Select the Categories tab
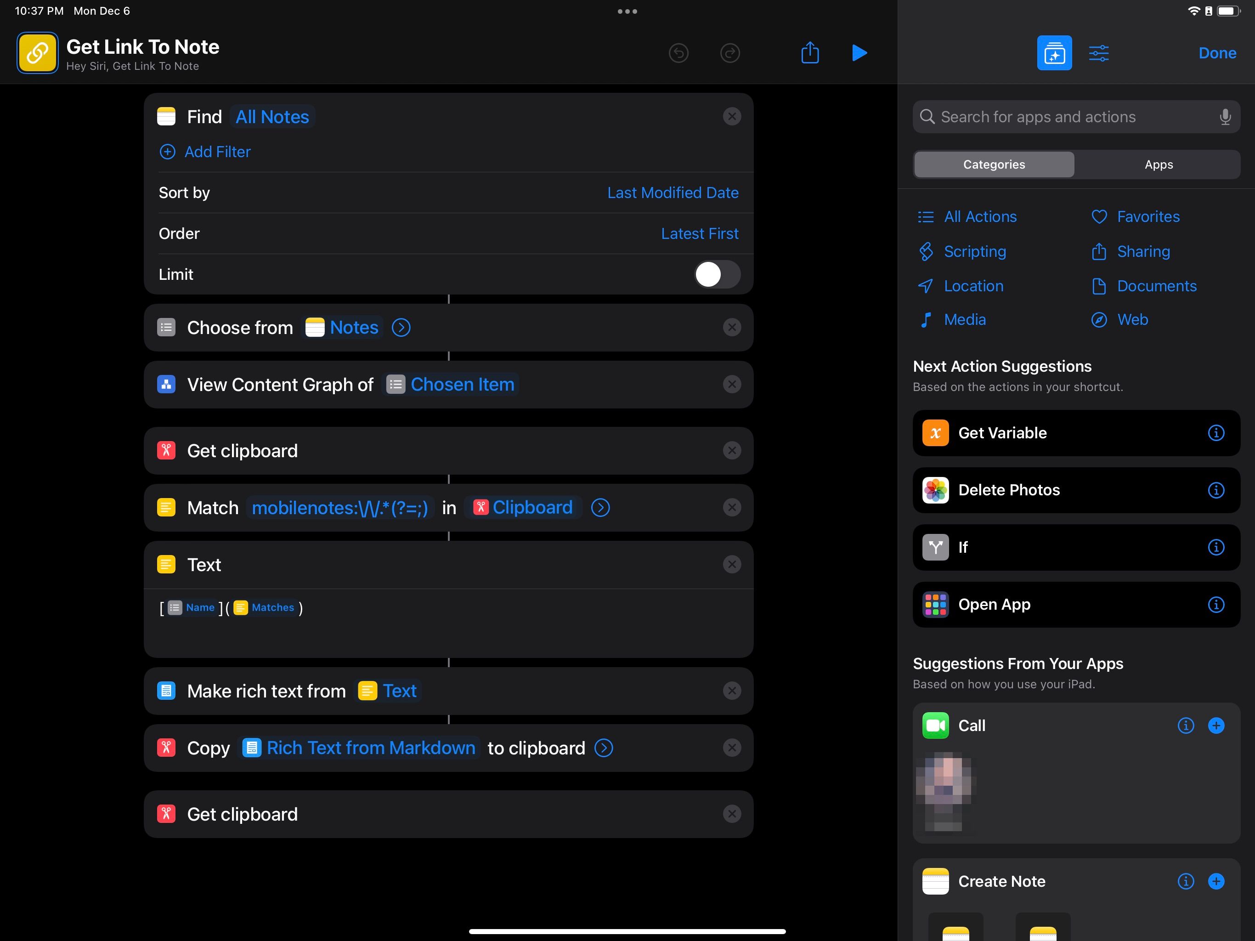The height and width of the screenshot is (941, 1255). click(x=994, y=164)
